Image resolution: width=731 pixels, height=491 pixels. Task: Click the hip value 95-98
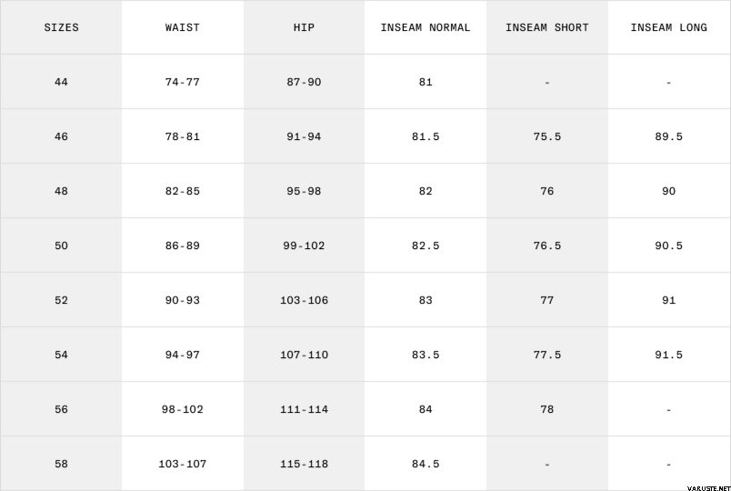coord(304,191)
